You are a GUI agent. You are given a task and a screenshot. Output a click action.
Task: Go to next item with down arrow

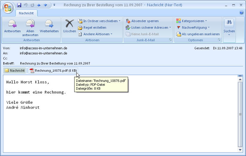45,5
